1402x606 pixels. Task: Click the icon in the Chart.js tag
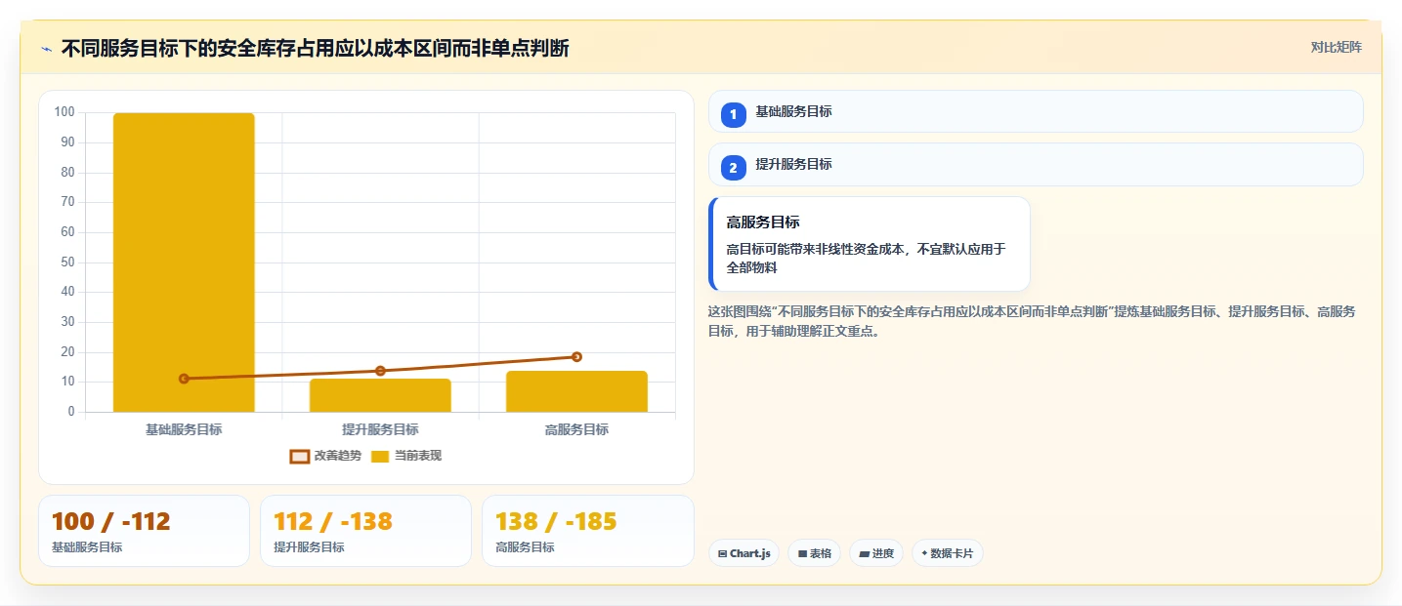pos(722,553)
